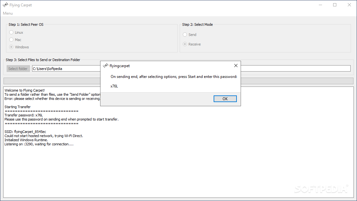357x201 pixels.
Task: Choose Receive mode radio button
Action: tap(192, 44)
